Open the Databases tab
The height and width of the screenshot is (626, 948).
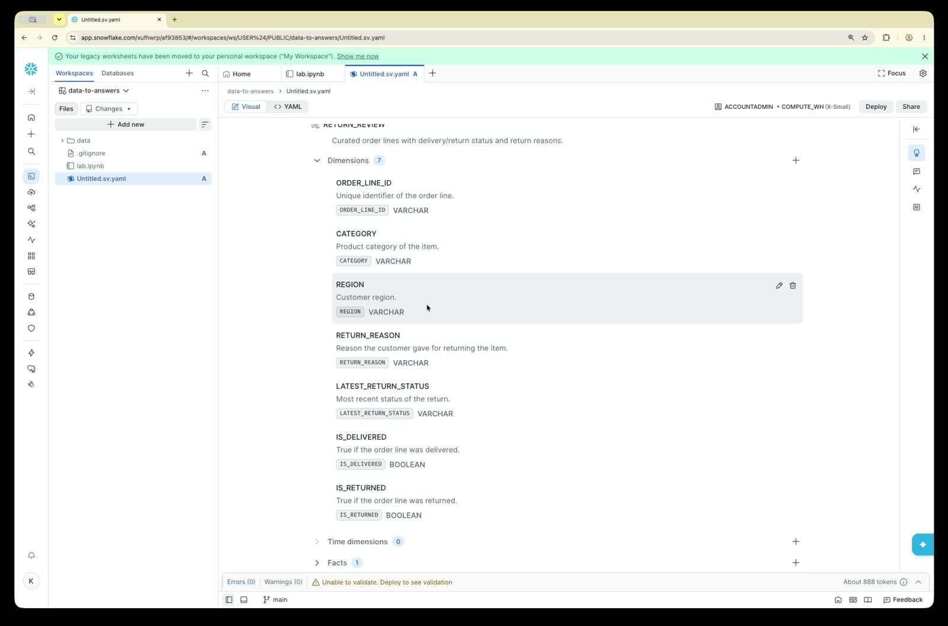tap(117, 73)
